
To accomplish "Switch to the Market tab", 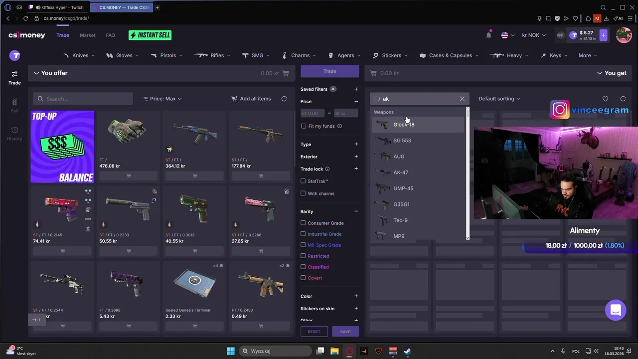I will point(88,35).
